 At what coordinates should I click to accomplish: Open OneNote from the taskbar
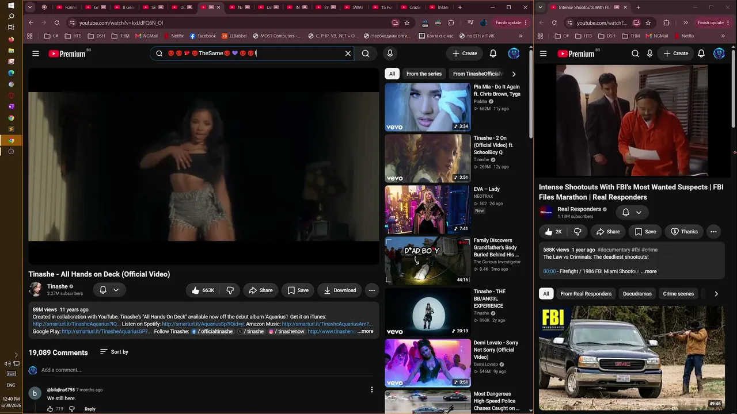[x=11, y=106]
